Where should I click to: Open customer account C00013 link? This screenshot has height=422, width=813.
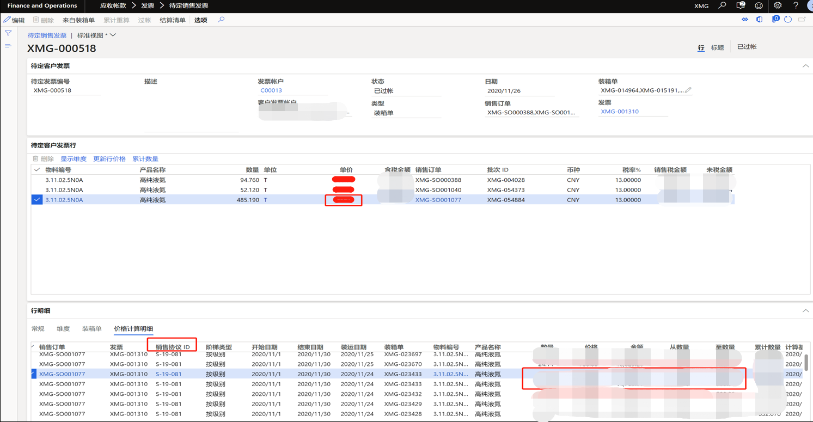(x=271, y=90)
